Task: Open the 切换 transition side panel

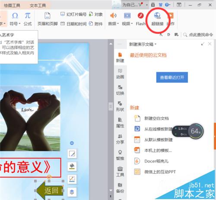Action: 120,90
